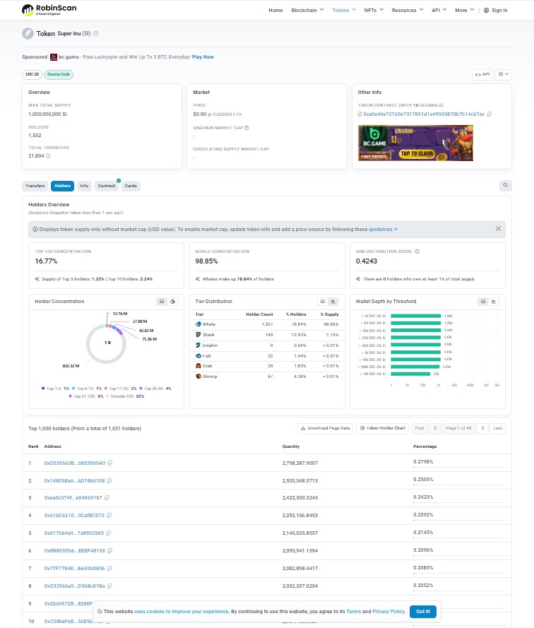534x628 pixels.
Task: Click the Top 1-5 legend dot
Action: 43,388
